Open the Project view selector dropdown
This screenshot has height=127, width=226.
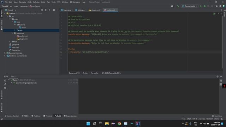click(x=10, y=10)
